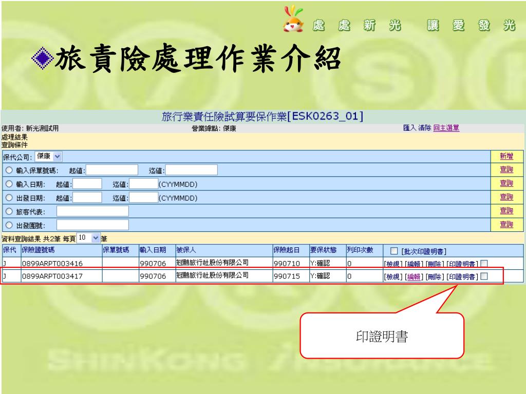Click 查詢 on the 輸入日期 row
Image resolution: width=526 pixels, height=394 pixels.
506,183
